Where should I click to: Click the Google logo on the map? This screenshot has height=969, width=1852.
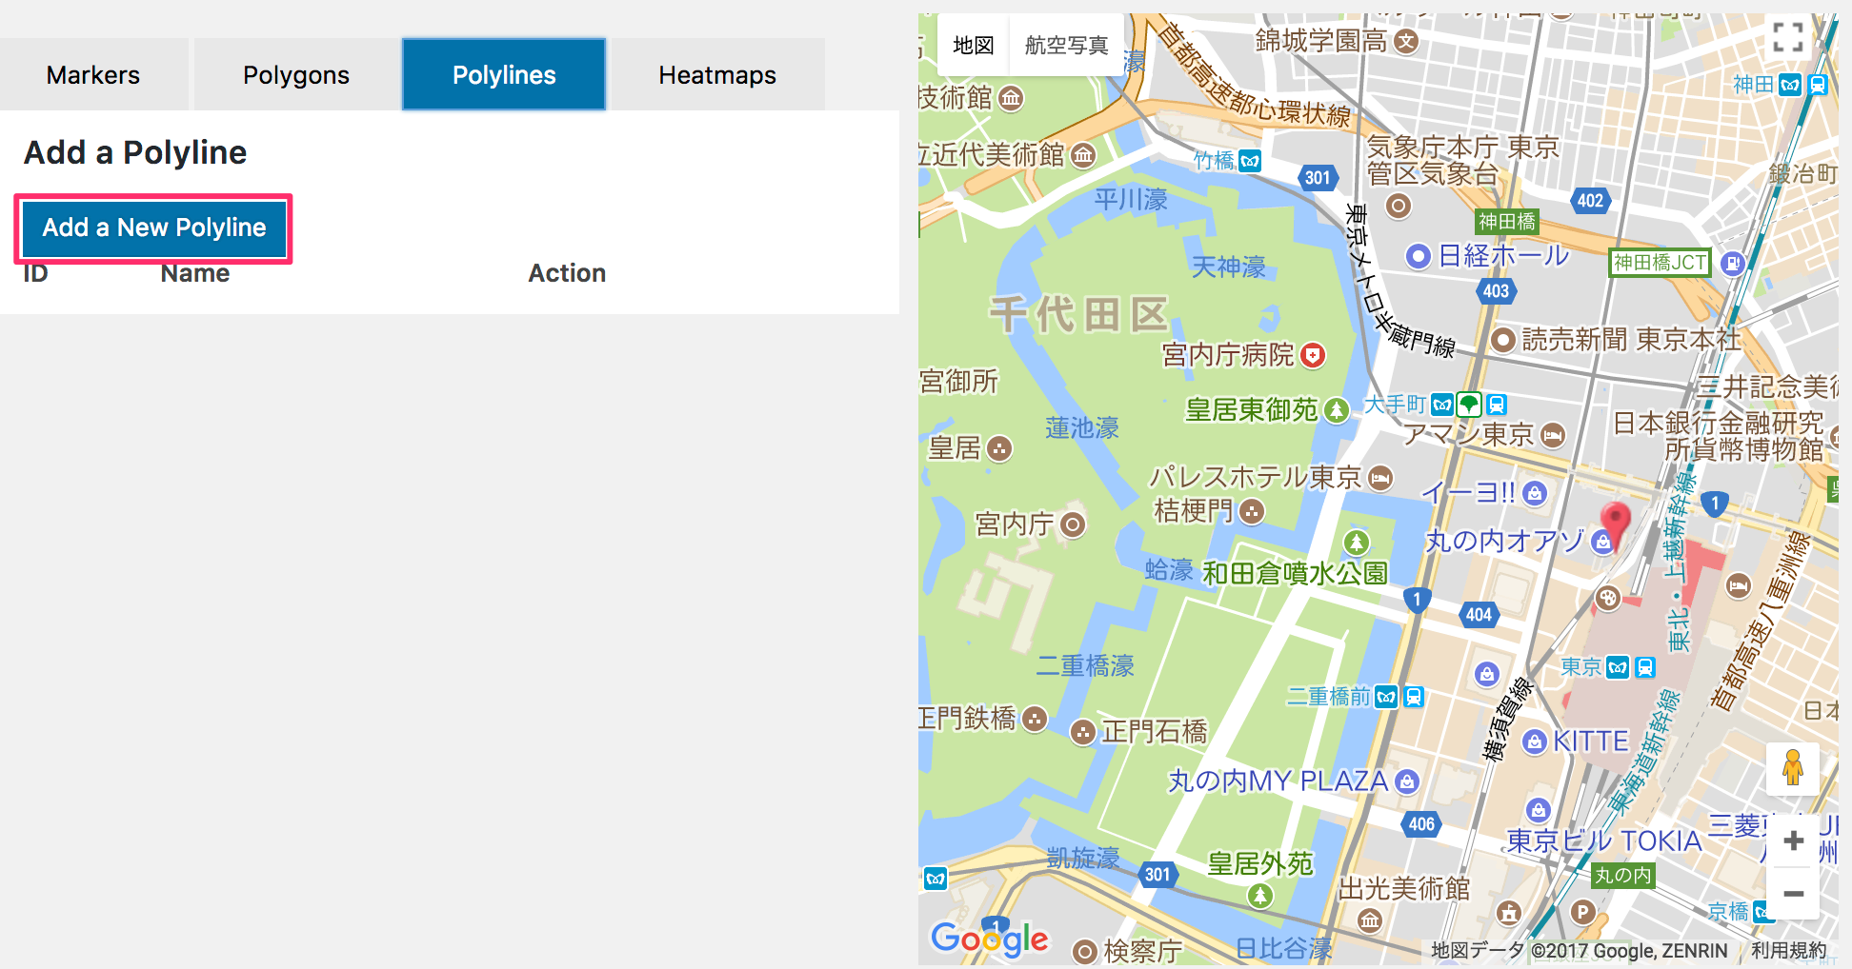click(x=991, y=938)
